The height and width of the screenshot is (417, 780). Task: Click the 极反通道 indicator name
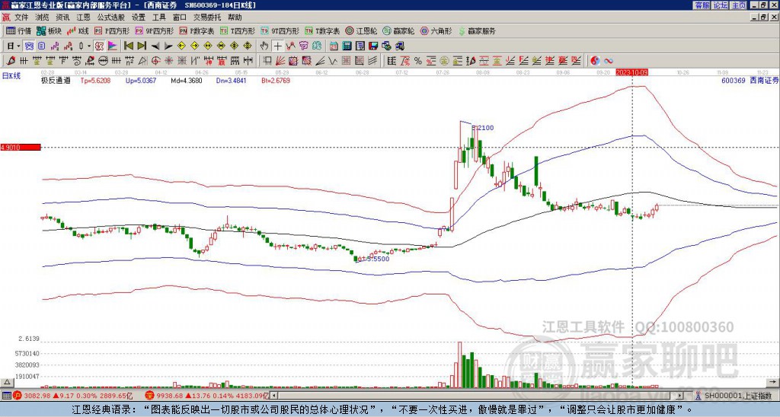tap(56, 80)
